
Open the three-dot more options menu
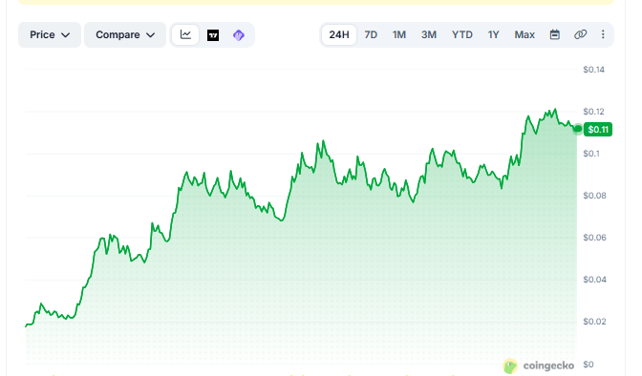[603, 34]
